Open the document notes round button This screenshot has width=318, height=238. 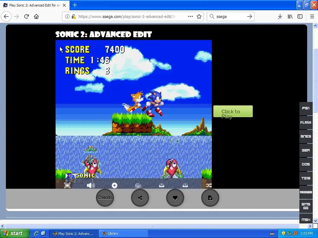(210, 198)
